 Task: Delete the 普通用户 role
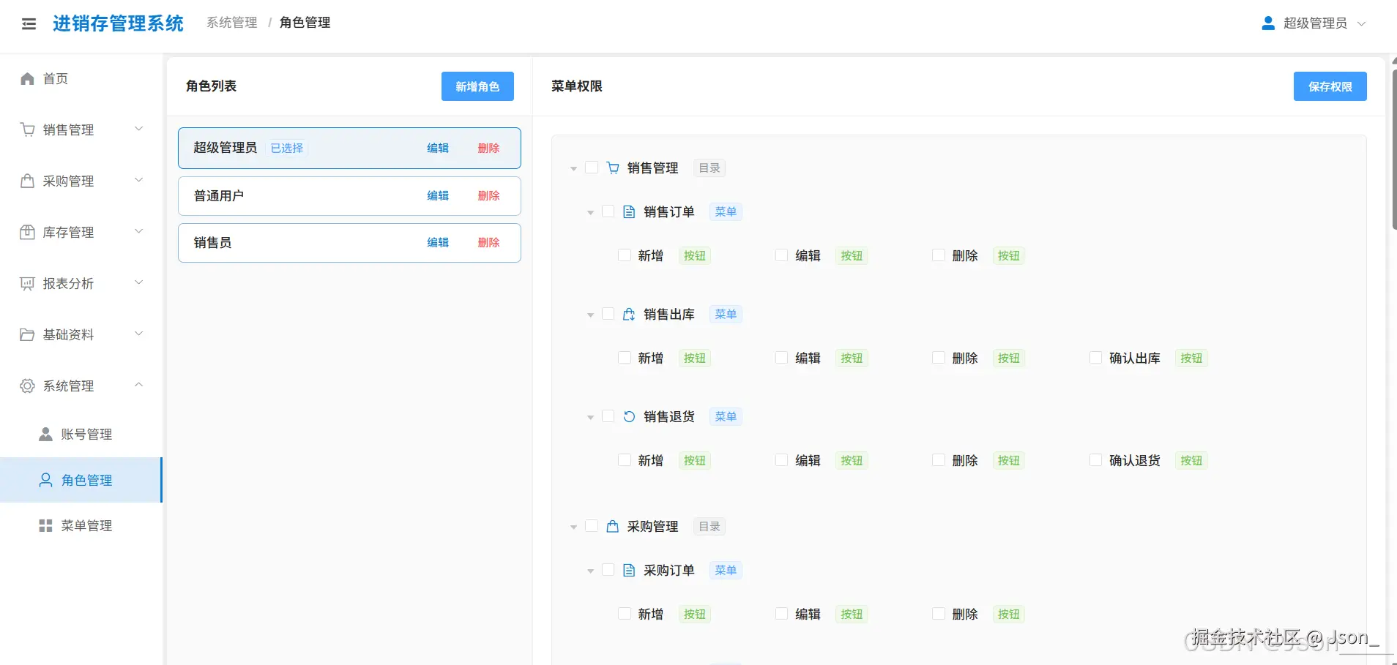pos(488,195)
